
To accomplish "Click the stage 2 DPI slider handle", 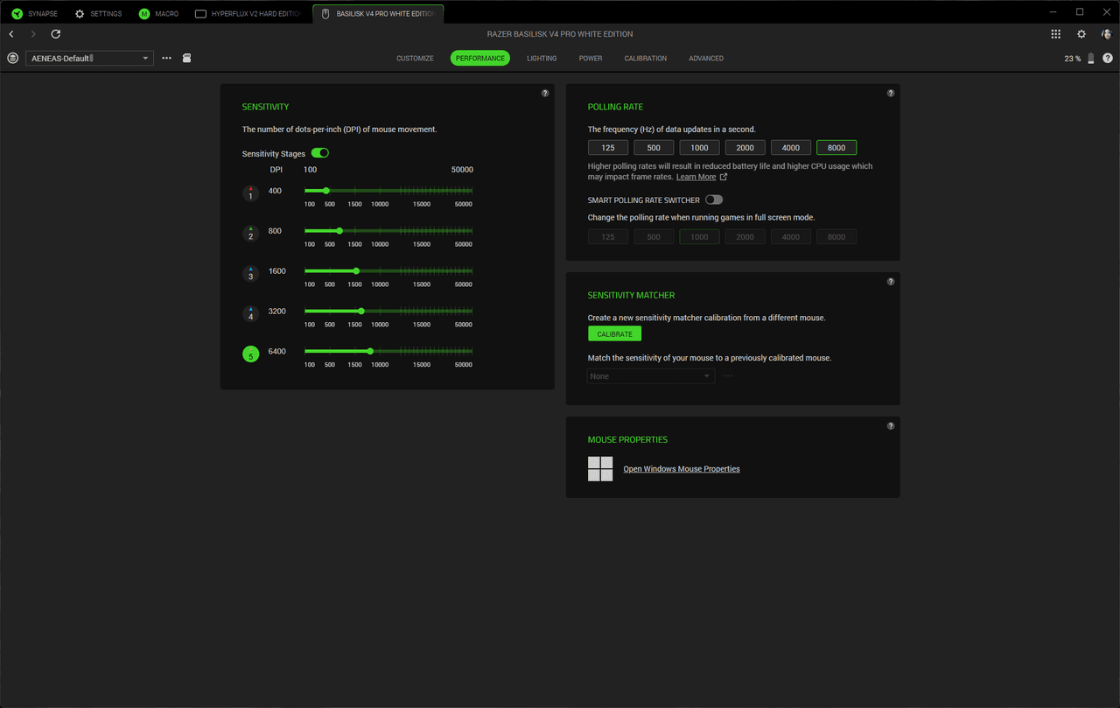I will [x=339, y=231].
